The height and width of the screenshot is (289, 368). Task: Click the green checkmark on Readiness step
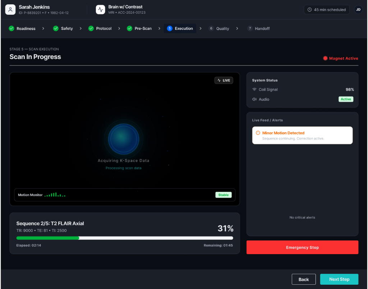coord(11,28)
